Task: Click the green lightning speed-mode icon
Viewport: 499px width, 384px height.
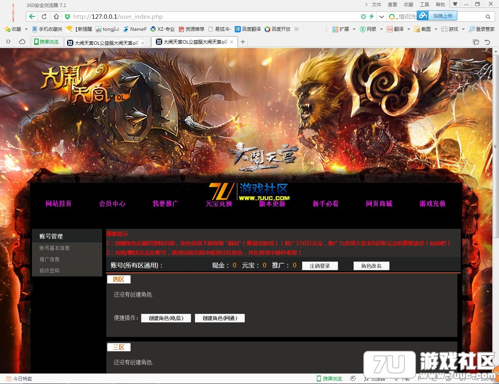Action: coord(372,16)
